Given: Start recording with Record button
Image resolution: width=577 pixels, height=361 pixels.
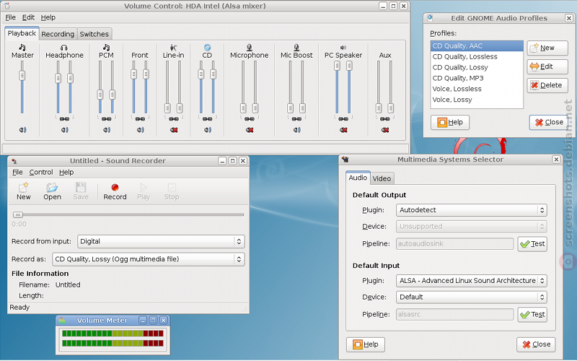Looking at the screenshot, I should point(115,191).
